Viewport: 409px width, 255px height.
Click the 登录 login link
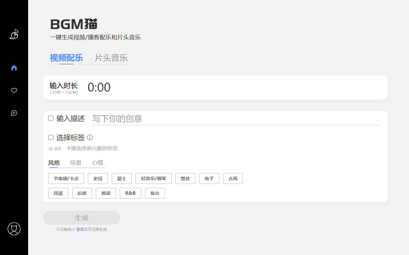click(x=80, y=229)
